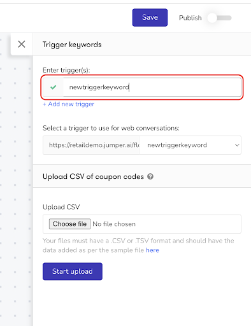Viewport: 251px width, 326px height.
Task: Click the dropdown chevron on the trigger selector
Action: (237, 145)
